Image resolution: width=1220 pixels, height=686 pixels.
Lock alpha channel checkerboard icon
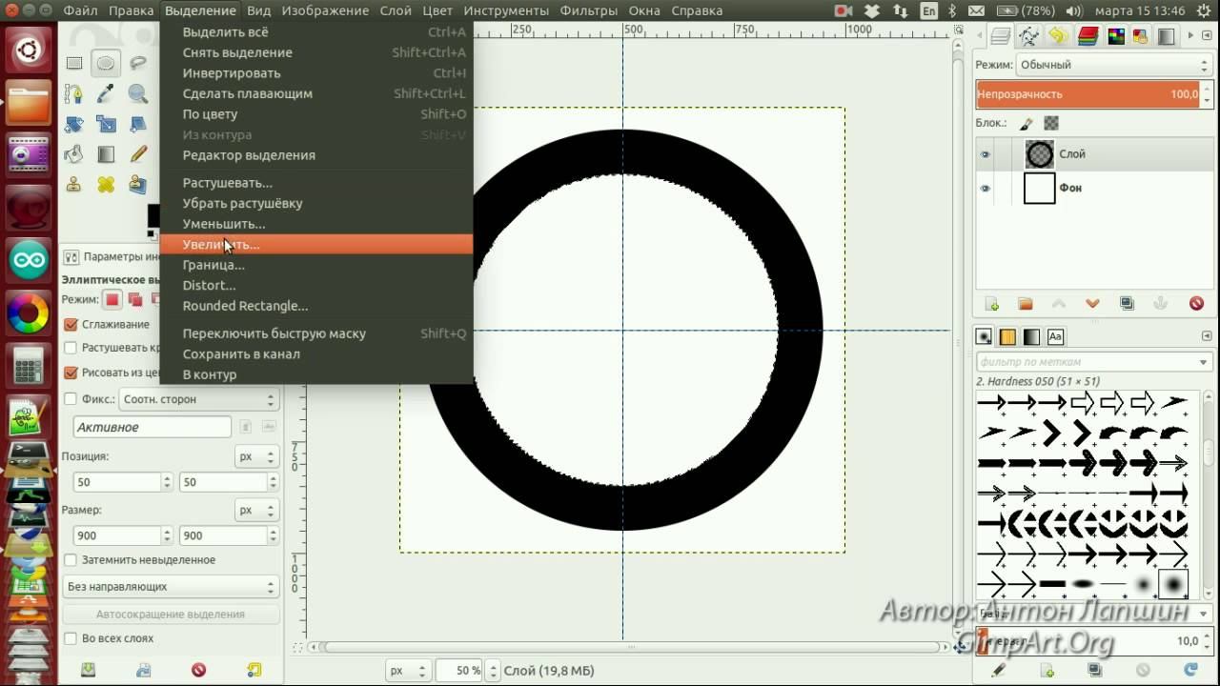point(1051,123)
